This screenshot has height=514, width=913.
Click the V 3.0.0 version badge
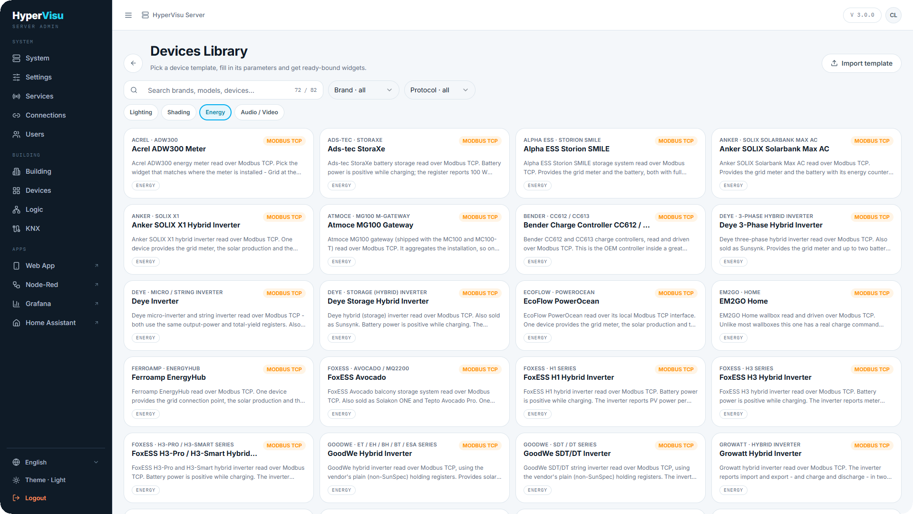862,15
